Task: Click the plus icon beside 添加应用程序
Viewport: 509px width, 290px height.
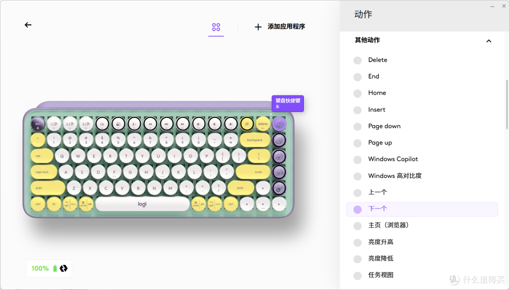Action: pos(258,27)
